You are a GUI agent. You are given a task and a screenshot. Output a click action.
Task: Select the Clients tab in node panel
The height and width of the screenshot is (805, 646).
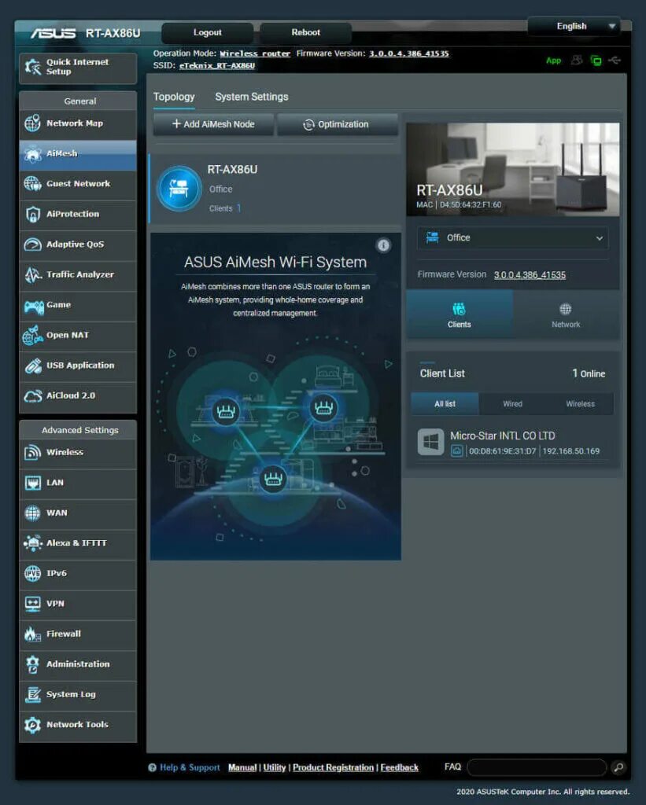coord(460,314)
